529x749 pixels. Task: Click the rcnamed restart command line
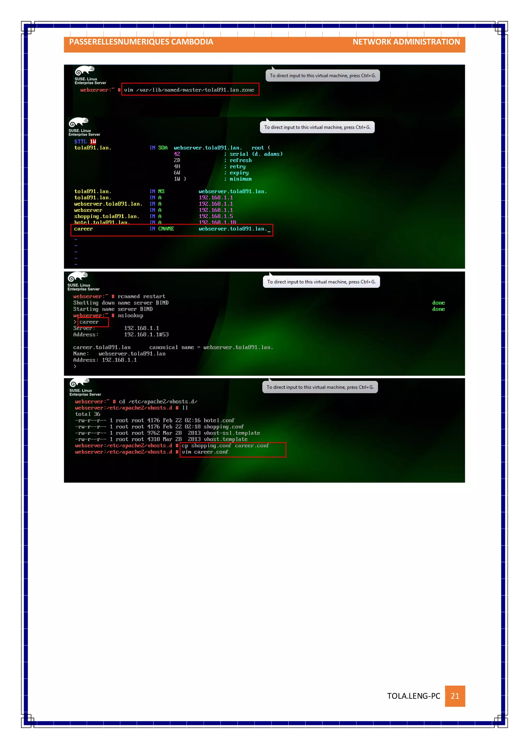[x=141, y=297]
